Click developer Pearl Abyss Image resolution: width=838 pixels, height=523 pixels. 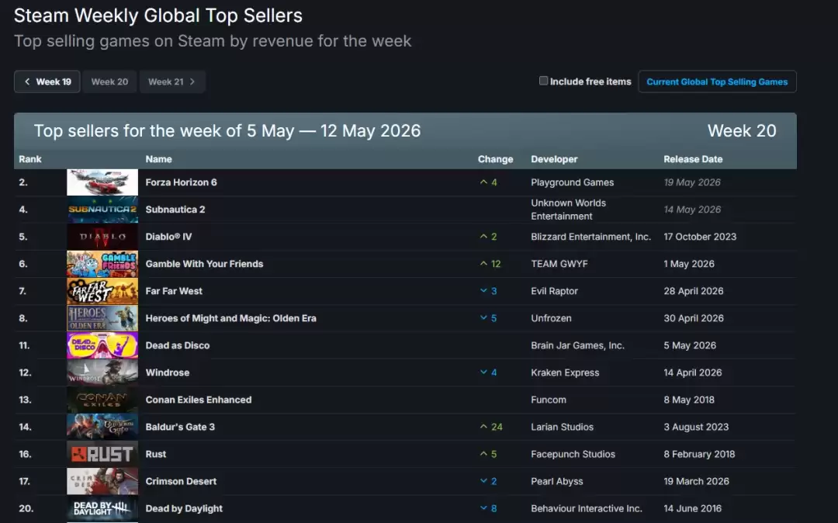[557, 482]
